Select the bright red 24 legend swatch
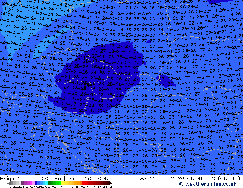 (x=84, y=183)
